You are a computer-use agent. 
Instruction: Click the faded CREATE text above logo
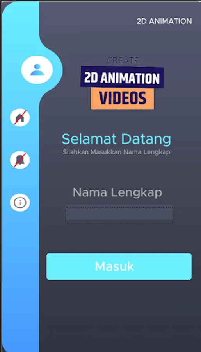123,60
